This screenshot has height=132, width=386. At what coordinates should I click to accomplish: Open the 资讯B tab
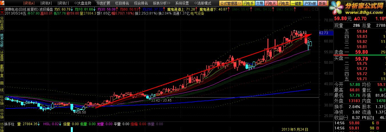[x=46, y=3]
